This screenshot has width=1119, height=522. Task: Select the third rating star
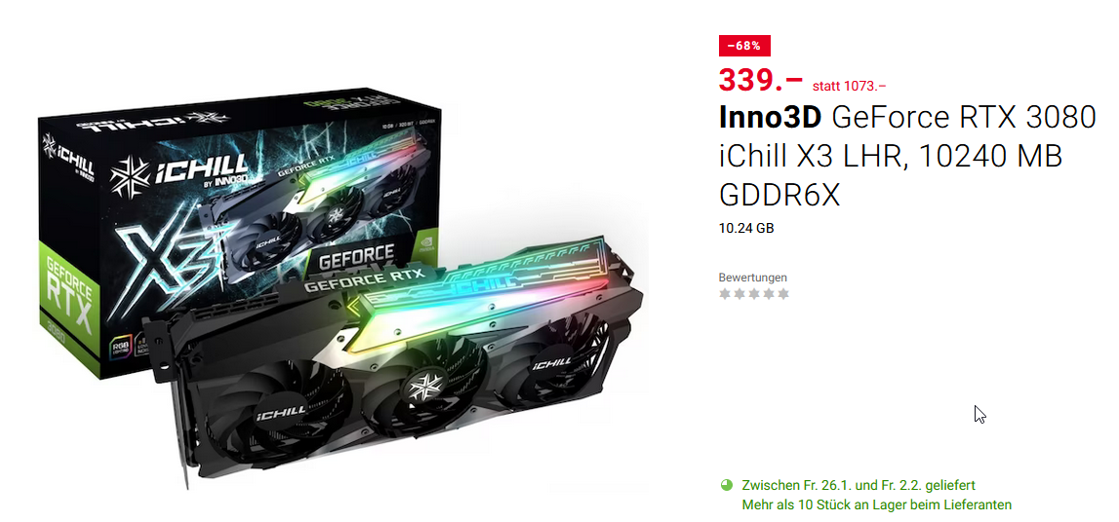[753, 293]
